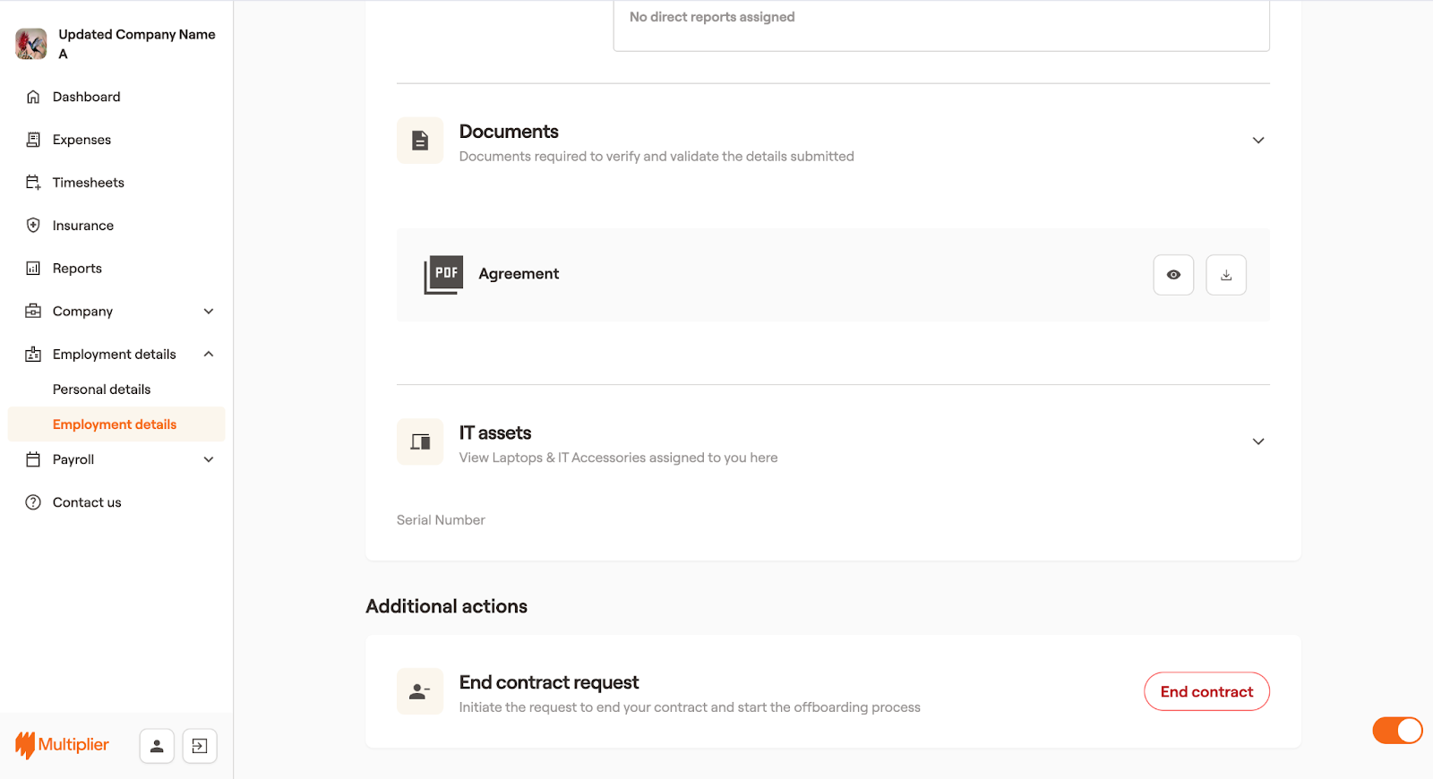The width and height of the screenshot is (1433, 779).
Task: Click the IT assets section icon
Action: tap(420, 441)
